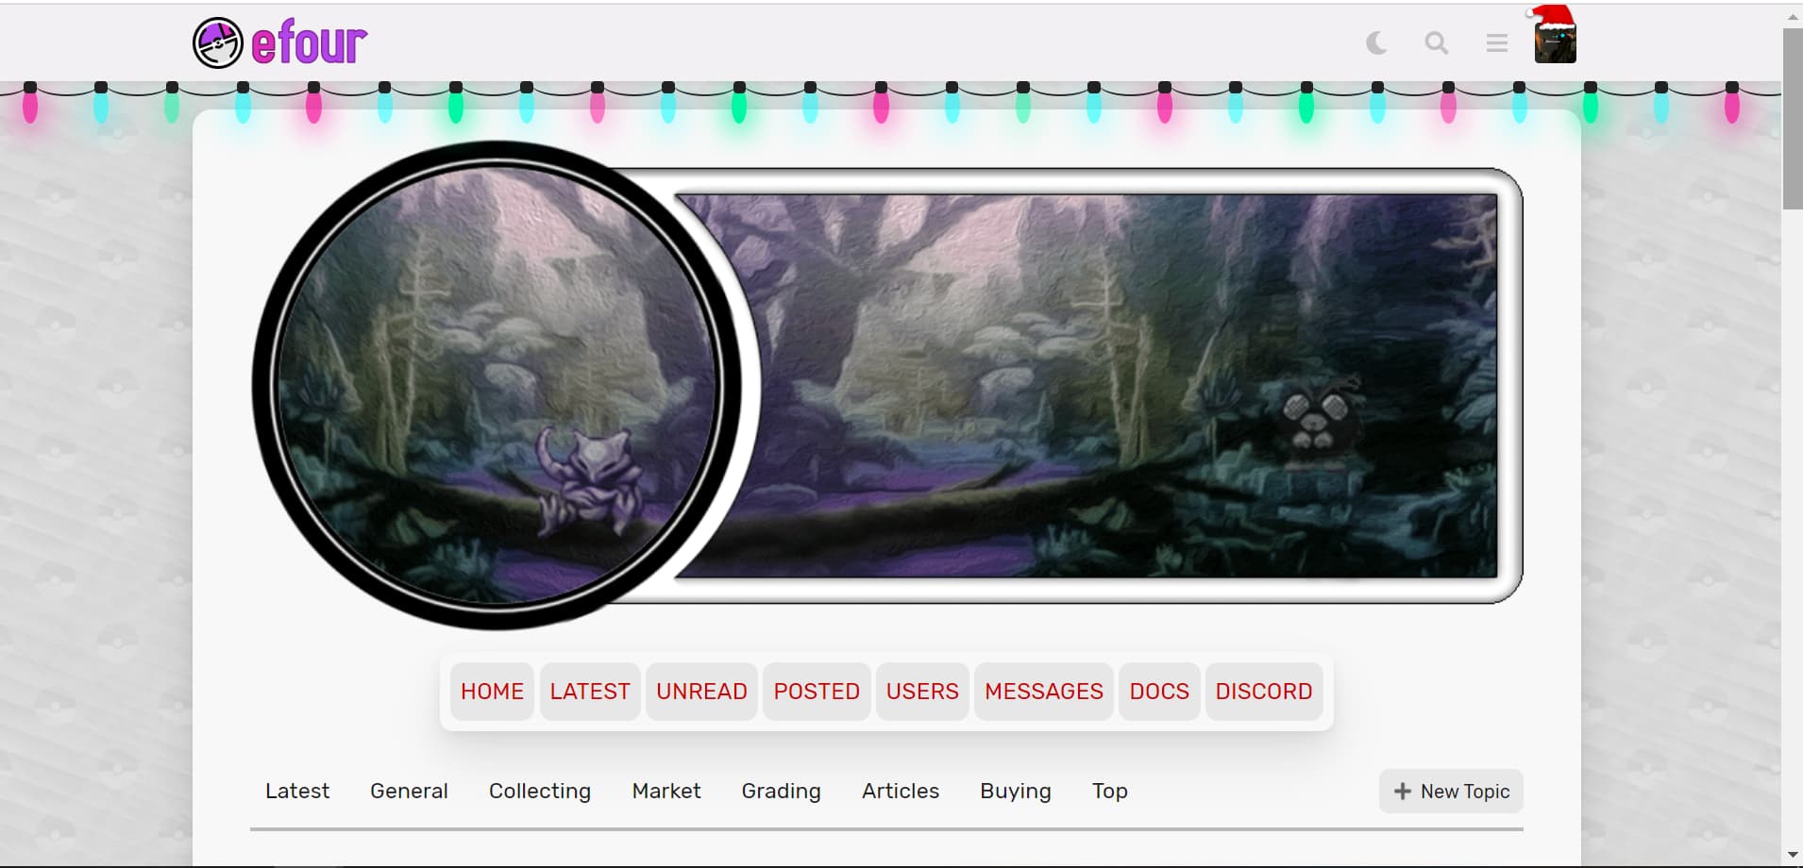Open the MESSAGES button
Image resolution: width=1803 pixels, height=868 pixels.
click(x=1044, y=692)
